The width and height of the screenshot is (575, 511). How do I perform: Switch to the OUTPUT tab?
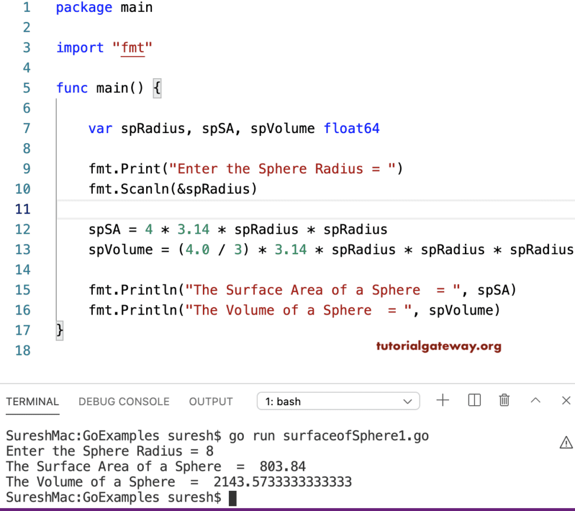tap(211, 402)
